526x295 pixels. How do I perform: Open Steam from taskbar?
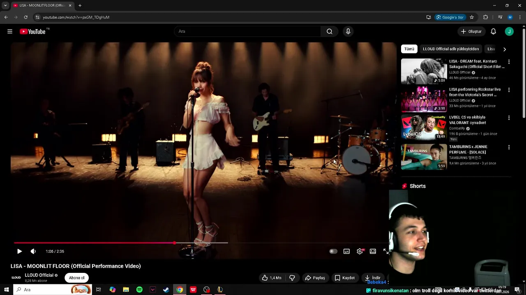pos(166,290)
